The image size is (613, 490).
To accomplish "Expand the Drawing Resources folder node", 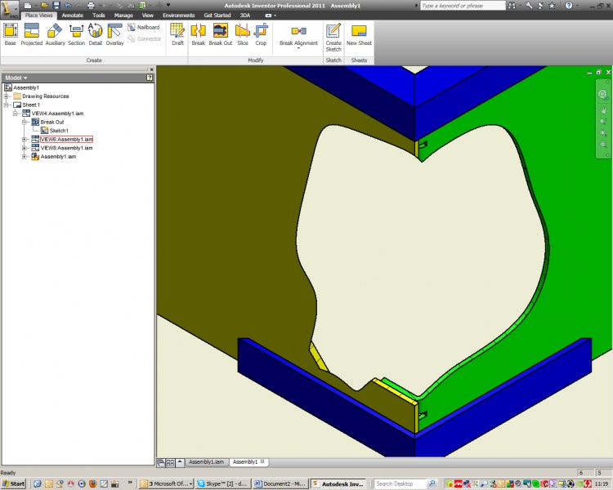I will [x=7, y=96].
